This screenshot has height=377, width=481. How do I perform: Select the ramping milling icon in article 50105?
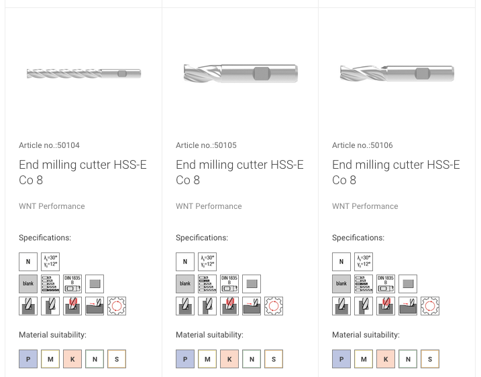tap(252, 305)
